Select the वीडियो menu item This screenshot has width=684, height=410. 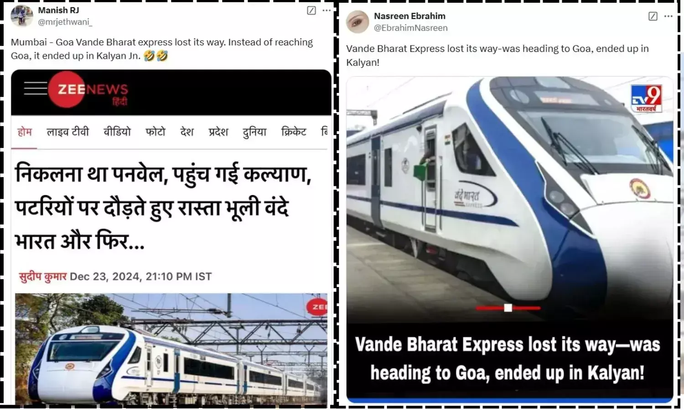[117, 132]
